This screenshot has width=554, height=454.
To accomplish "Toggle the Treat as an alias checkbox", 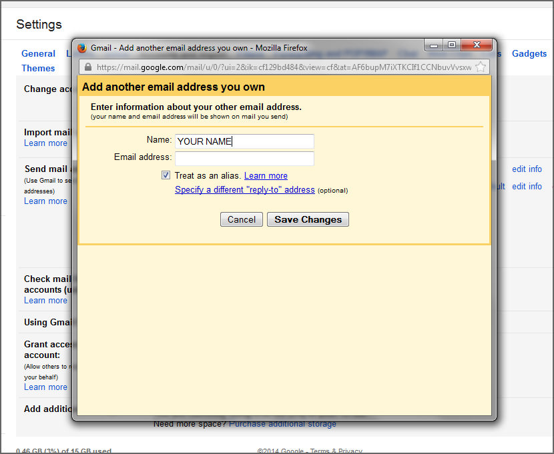I will tap(166, 175).
